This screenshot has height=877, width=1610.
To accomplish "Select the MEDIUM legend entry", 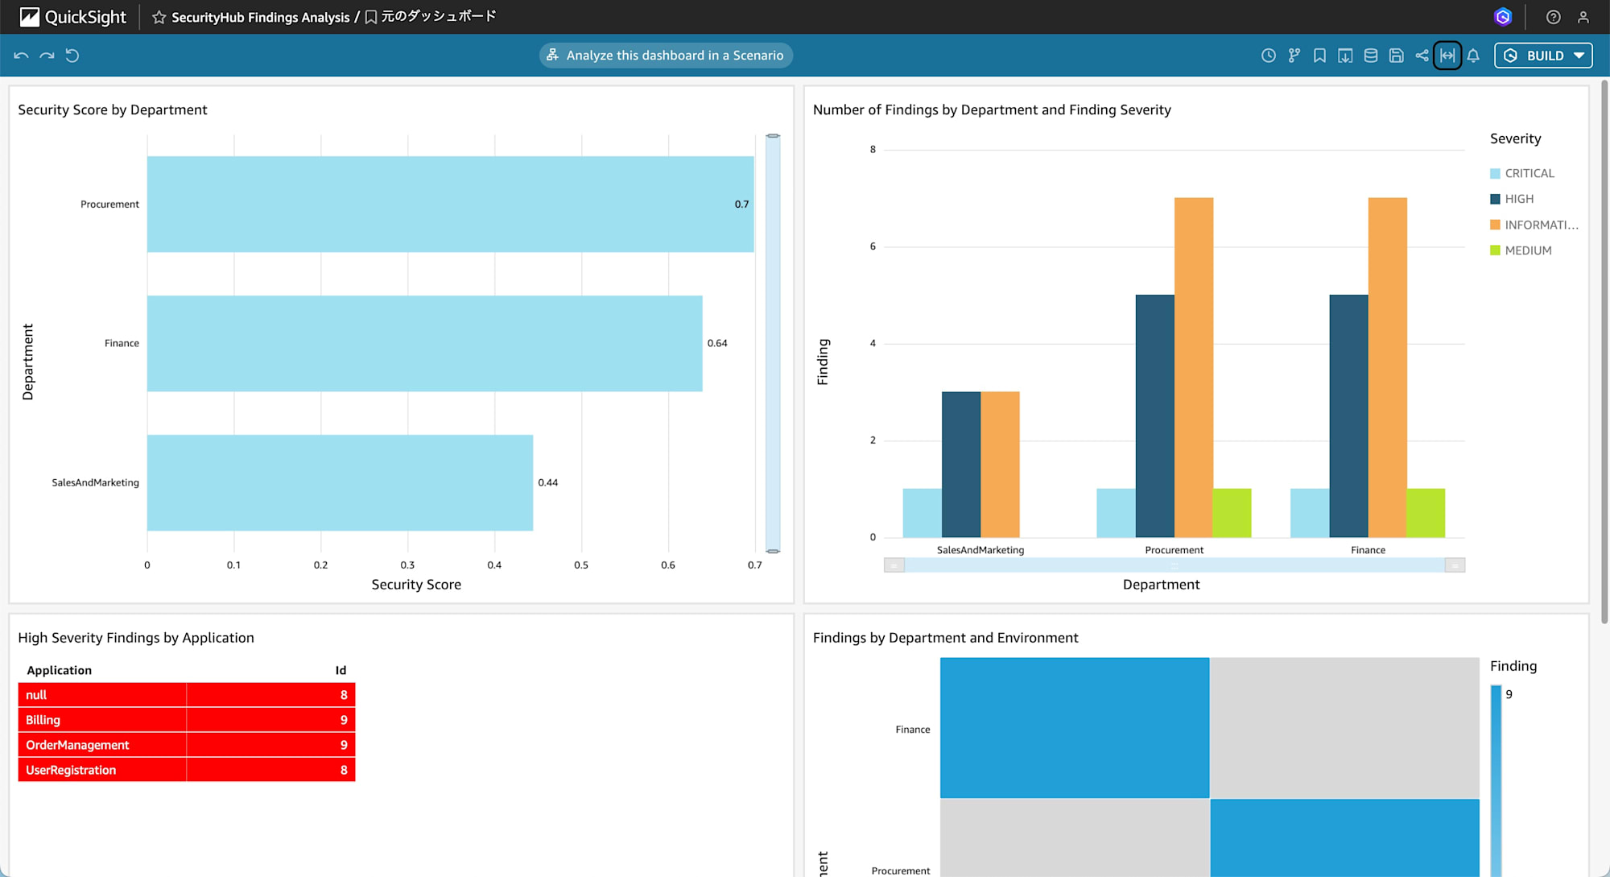I will click(x=1521, y=250).
